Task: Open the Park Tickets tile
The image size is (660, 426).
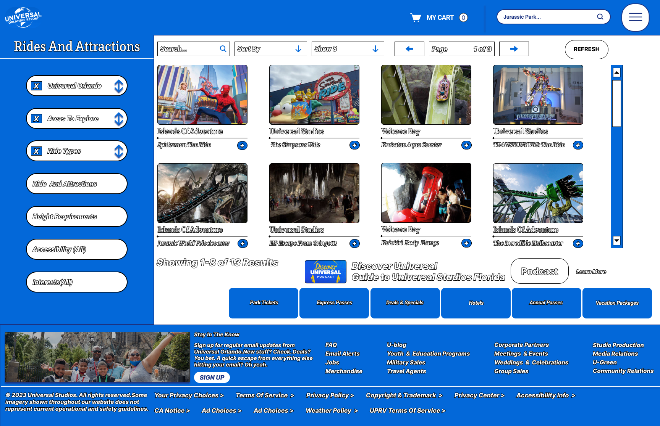Action: pos(264,303)
